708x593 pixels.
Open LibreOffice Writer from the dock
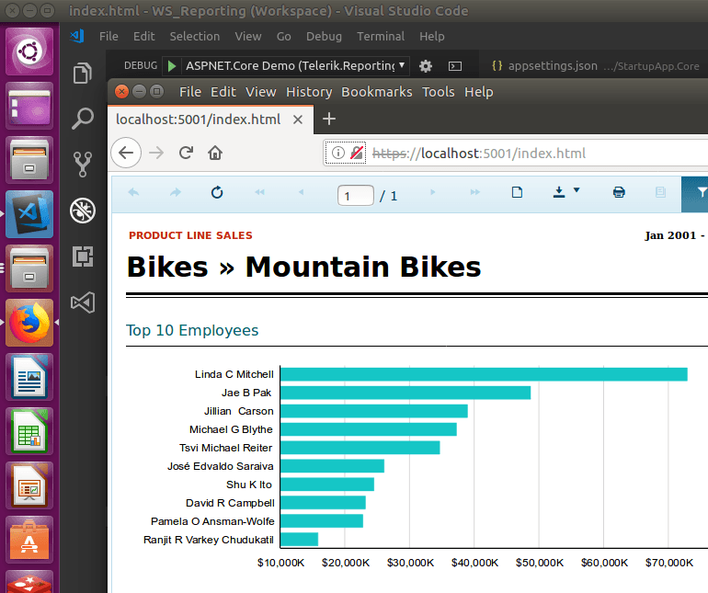[29, 377]
